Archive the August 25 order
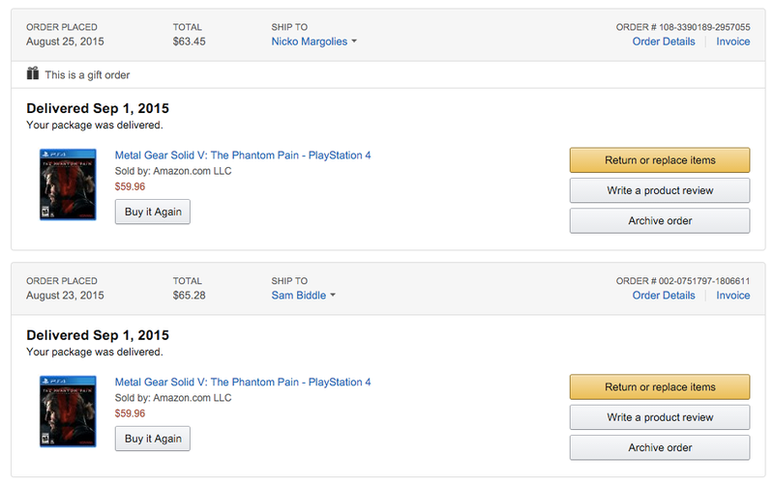The image size is (774, 484). 660,221
